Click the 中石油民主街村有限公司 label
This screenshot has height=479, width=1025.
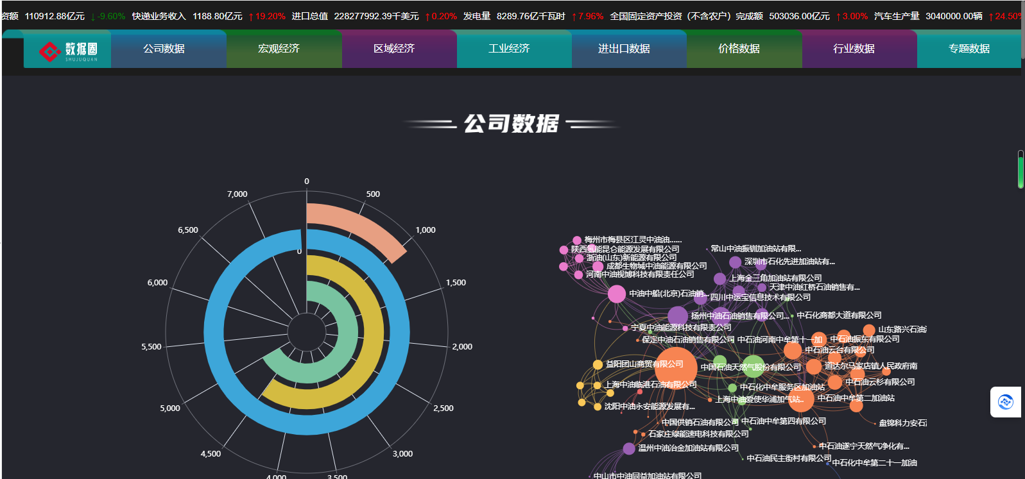pos(789,458)
